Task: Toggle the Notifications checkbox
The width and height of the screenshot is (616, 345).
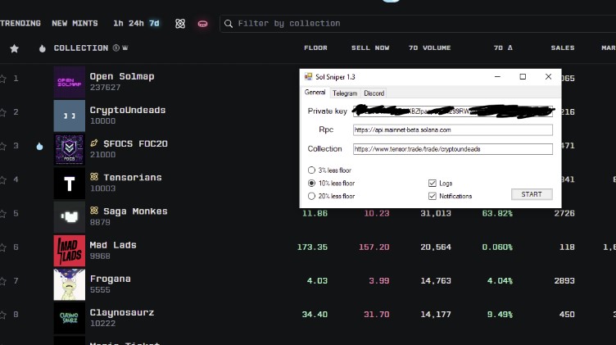Action: 433,196
